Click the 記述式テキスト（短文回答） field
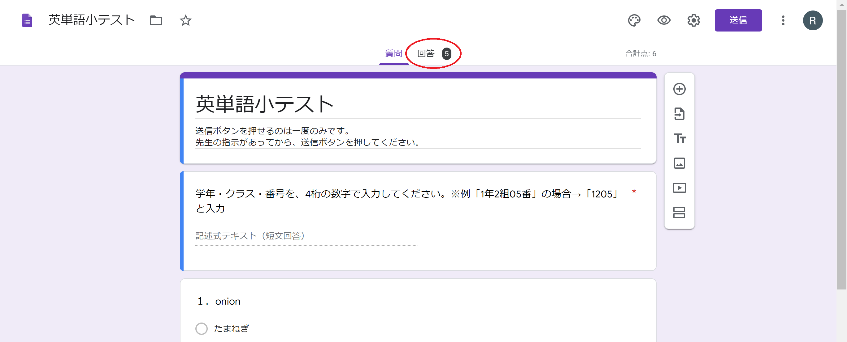The height and width of the screenshot is (342, 847). point(306,236)
